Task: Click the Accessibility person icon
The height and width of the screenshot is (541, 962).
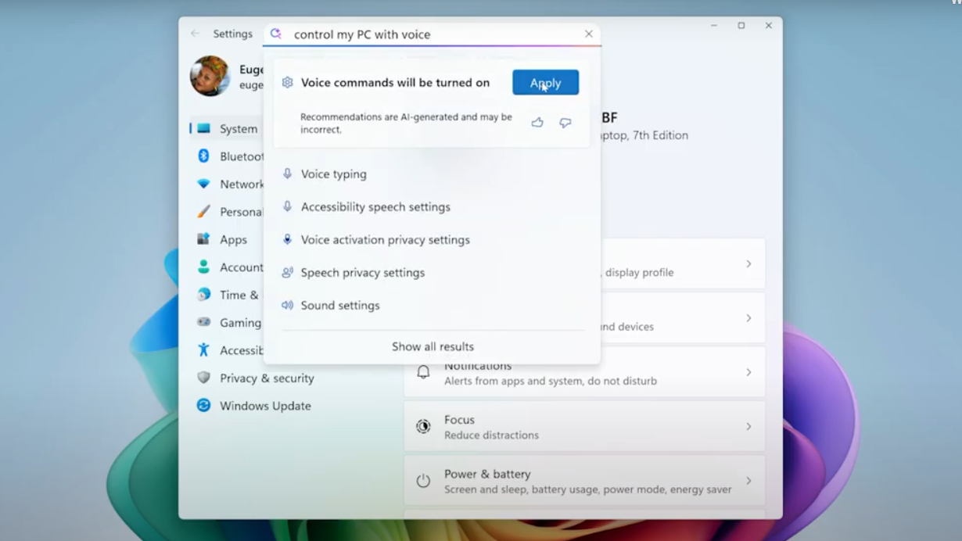Action: (203, 350)
